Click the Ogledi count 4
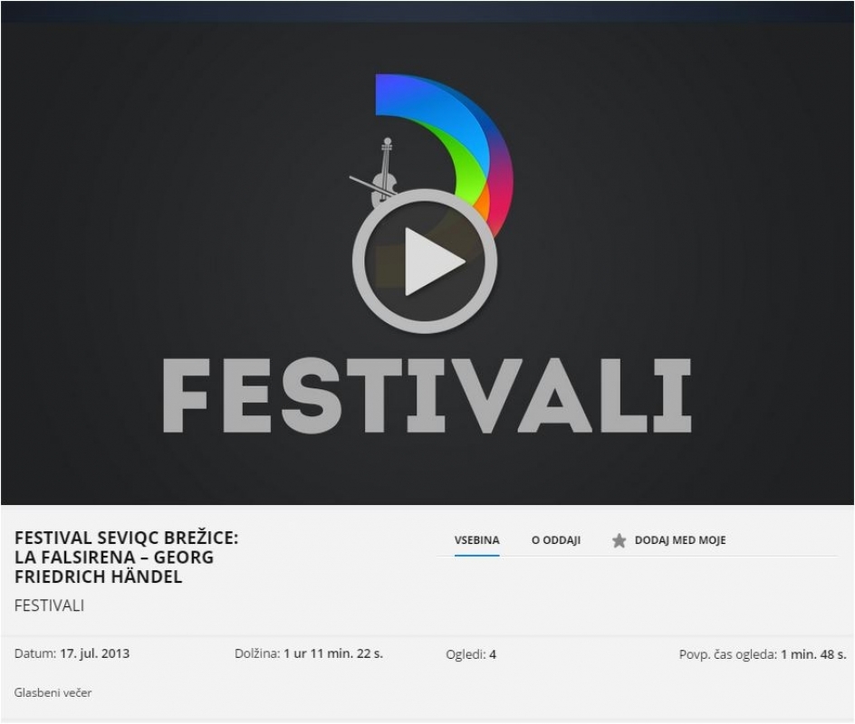Viewport: 855px width, 724px height. point(493,654)
